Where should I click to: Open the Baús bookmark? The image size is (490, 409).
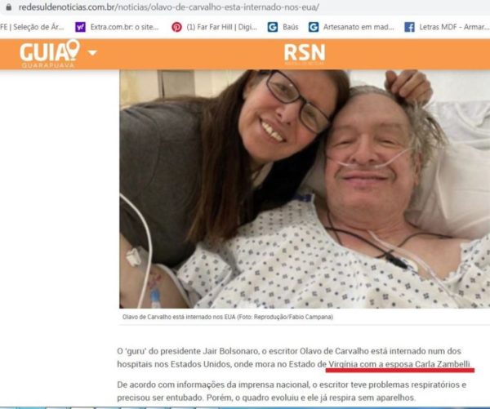(290, 27)
